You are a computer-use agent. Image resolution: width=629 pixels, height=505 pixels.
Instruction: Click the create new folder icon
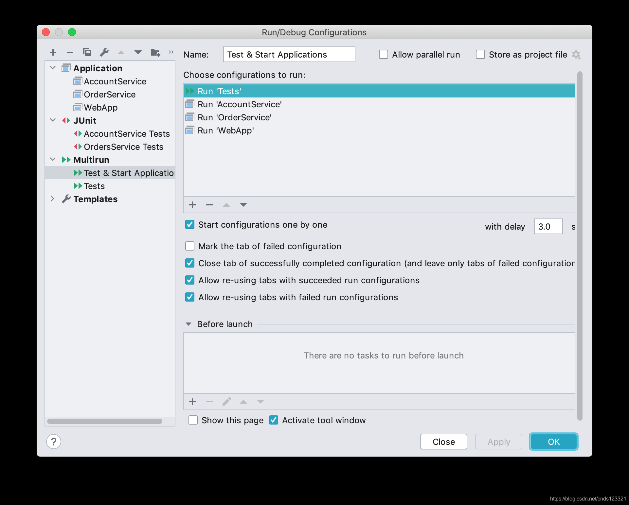coord(155,52)
